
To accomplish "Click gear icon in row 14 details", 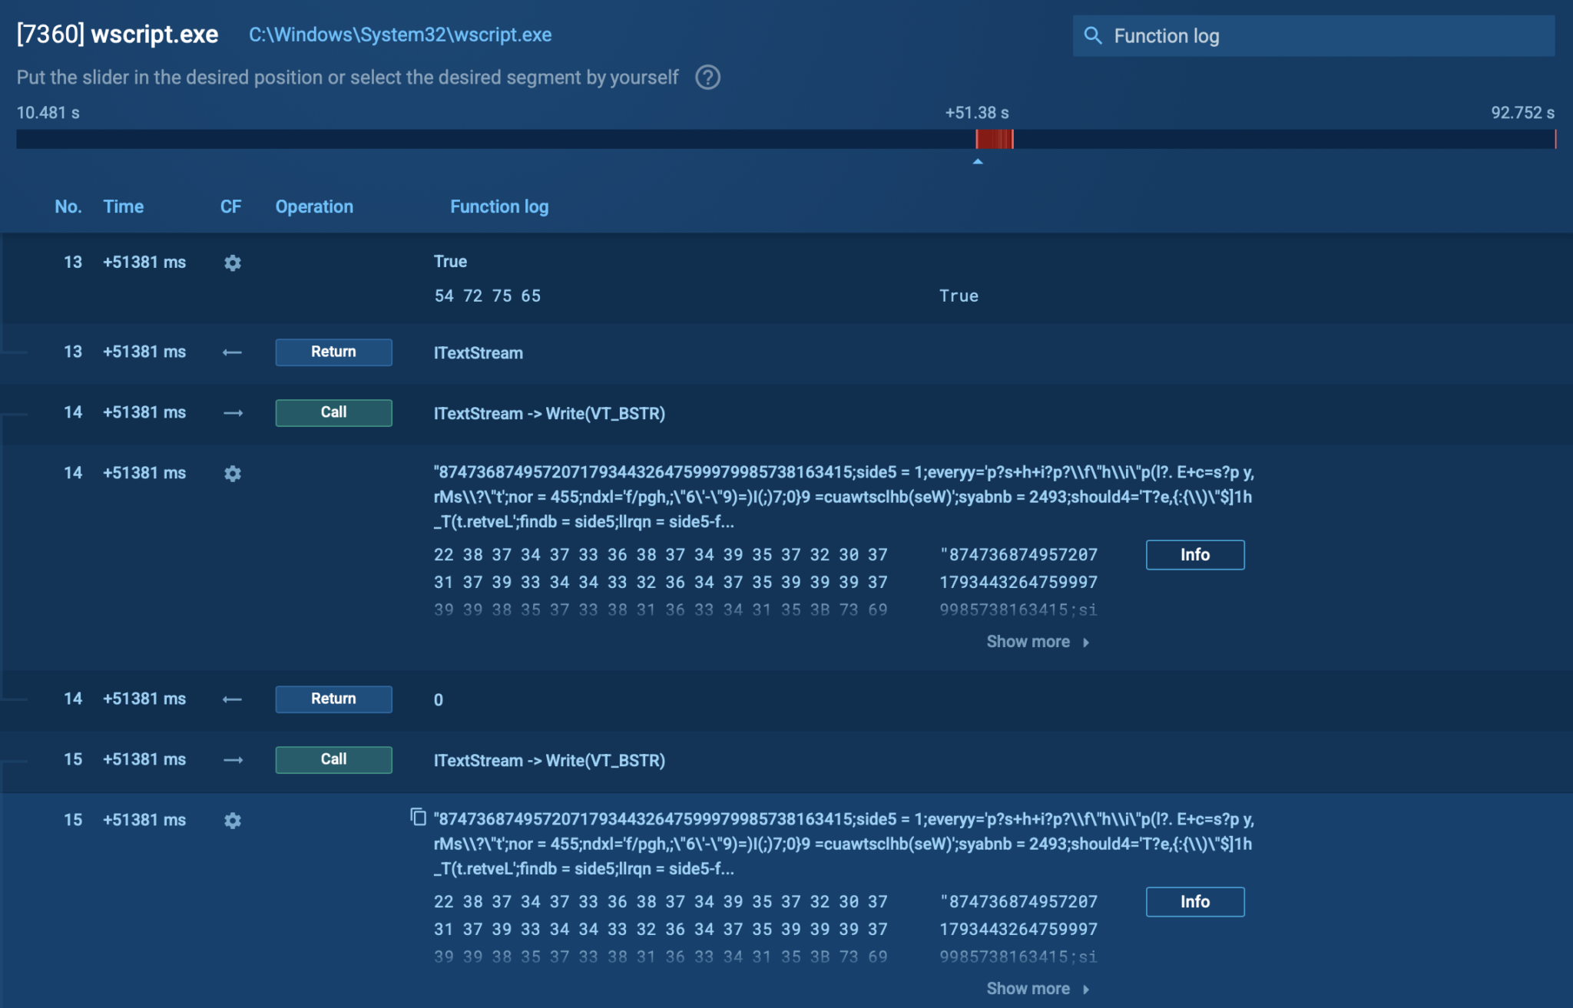I will click(232, 474).
